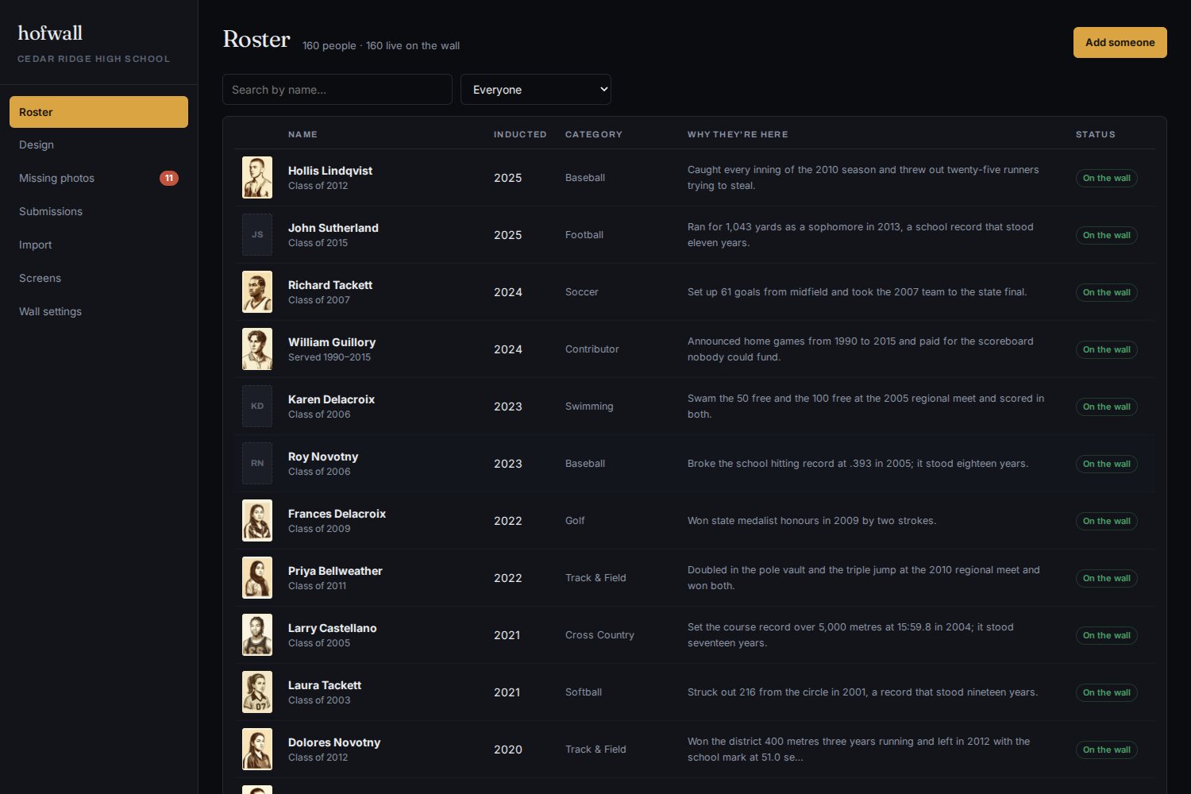The width and height of the screenshot is (1191, 794).
Task: Open Larry Castellano's portrait thumbnail
Action: coord(257,635)
